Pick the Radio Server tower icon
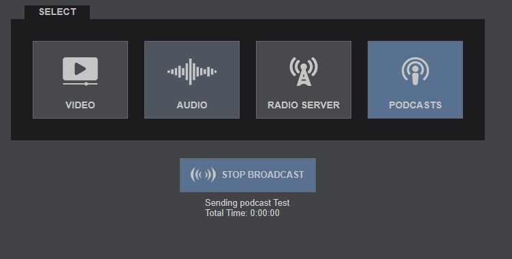Screen dimensions: 512x259 coord(304,72)
